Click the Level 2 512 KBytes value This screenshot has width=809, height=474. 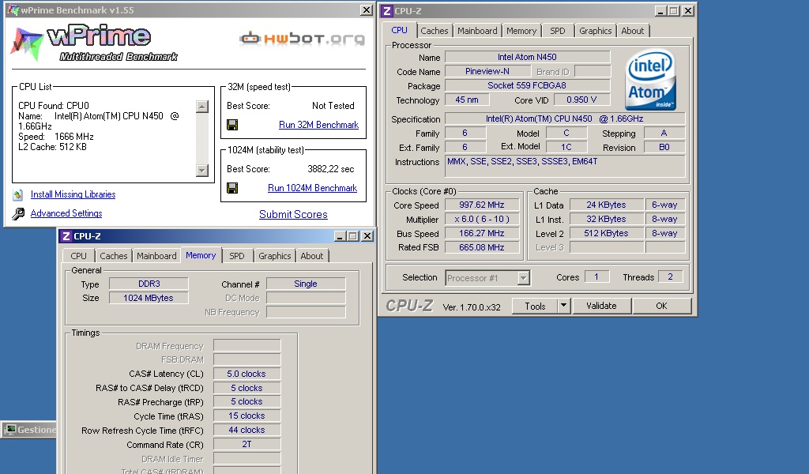click(x=606, y=233)
